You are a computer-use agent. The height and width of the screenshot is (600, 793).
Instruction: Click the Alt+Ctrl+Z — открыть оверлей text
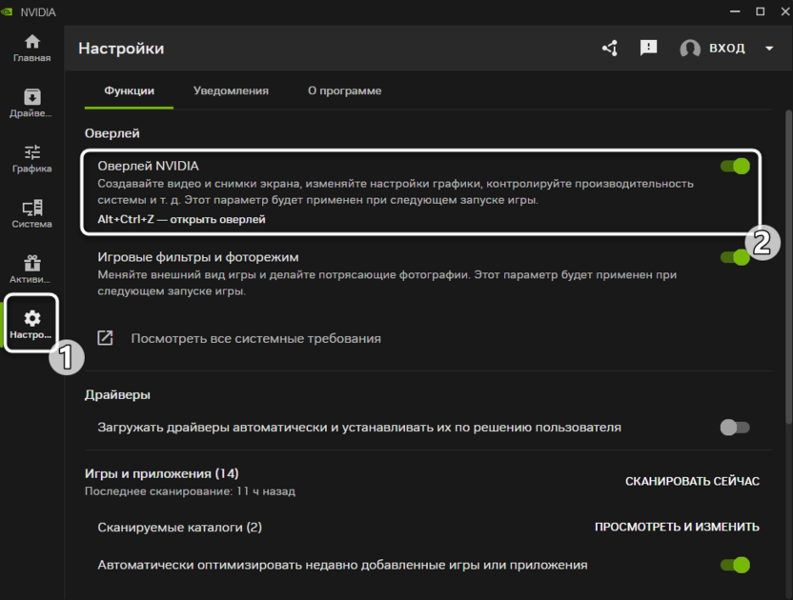click(x=181, y=219)
